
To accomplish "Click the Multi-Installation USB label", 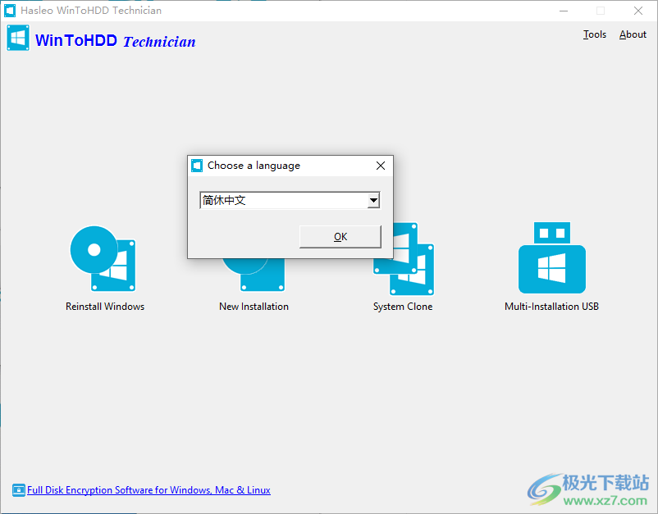I will tap(552, 307).
